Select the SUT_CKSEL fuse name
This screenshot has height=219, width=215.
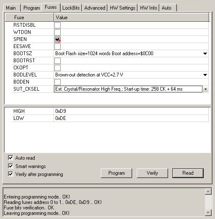pyautogui.click(x=26, y=89)
